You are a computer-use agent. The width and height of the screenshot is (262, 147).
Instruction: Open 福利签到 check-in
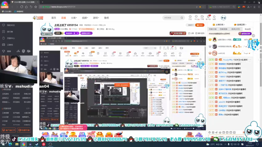(x=200, y=33)
